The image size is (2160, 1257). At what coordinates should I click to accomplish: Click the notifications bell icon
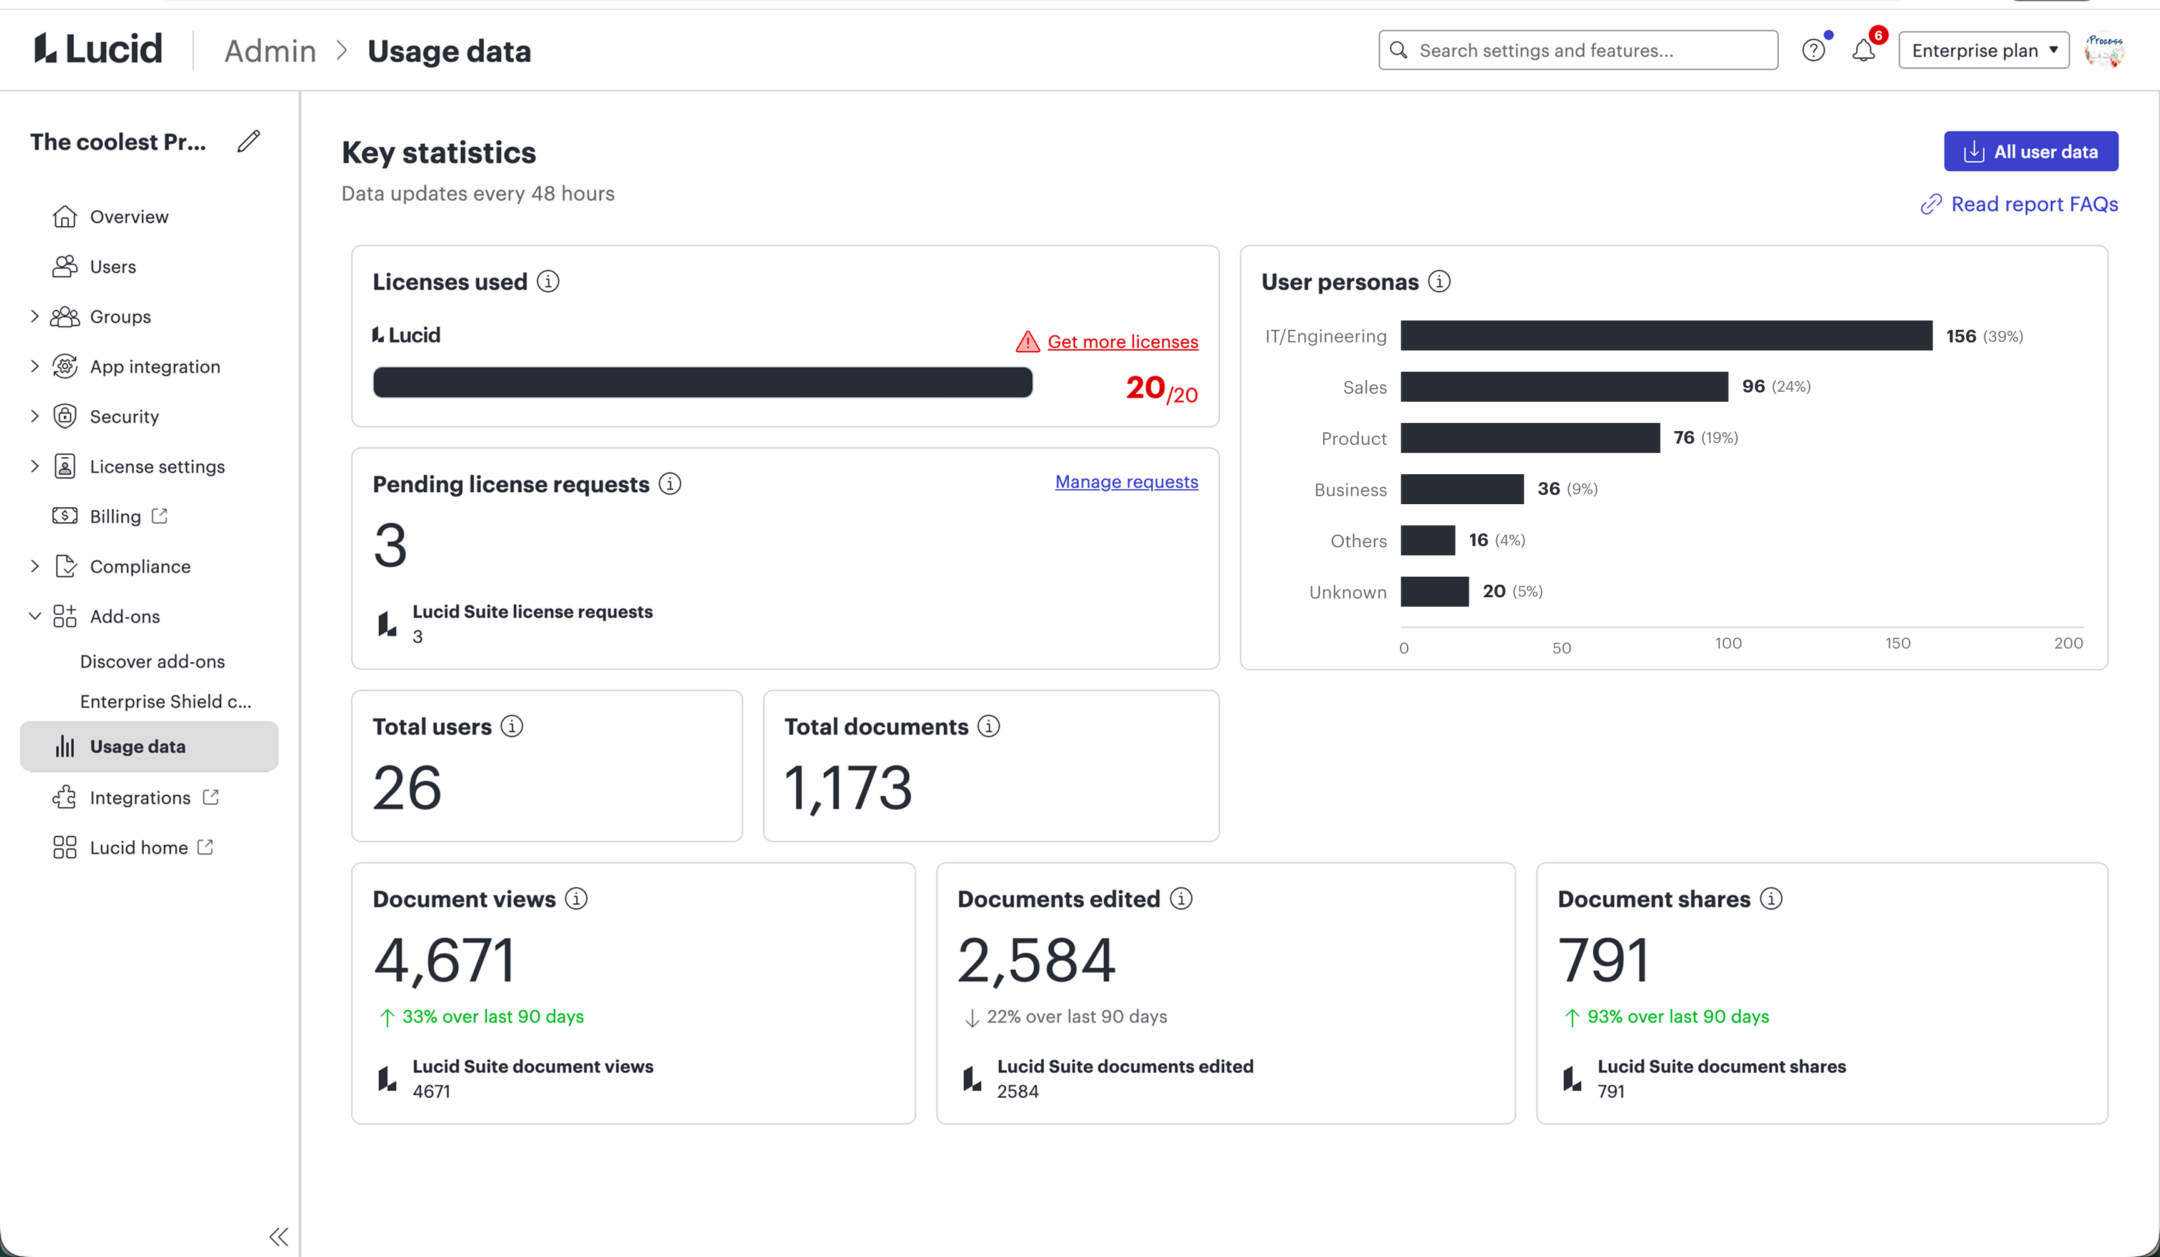point(1862,51)
